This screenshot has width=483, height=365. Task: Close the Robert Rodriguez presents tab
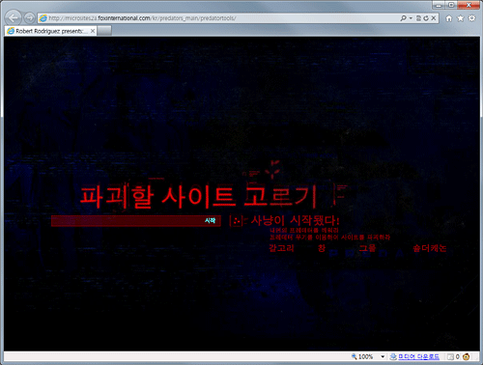(x=93, y=31)
